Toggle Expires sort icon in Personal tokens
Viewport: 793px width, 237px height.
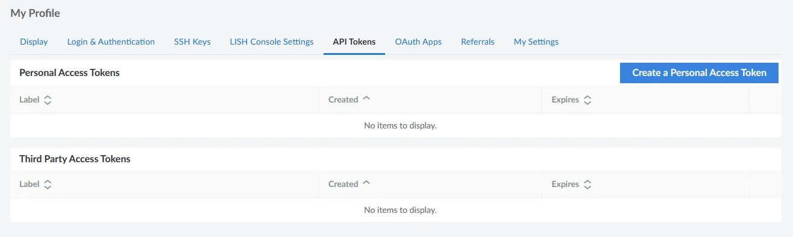(588, 100)
